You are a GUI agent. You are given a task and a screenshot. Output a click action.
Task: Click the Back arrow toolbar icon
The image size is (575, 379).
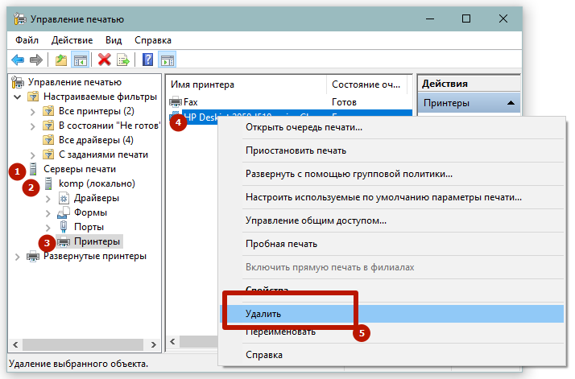click(x=18, y=60)
